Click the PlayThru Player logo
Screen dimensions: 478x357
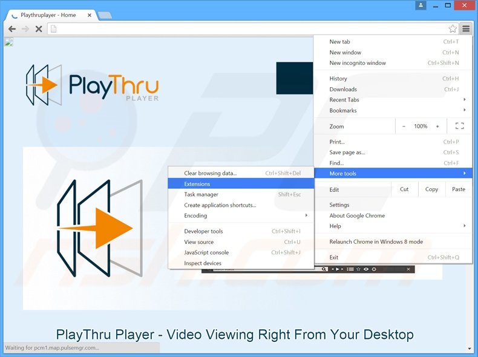pos(92,86)
